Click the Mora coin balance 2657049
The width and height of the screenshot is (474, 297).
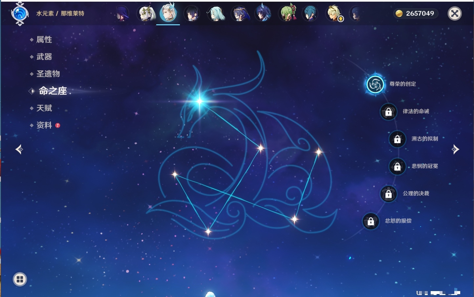tap(415, 13)
